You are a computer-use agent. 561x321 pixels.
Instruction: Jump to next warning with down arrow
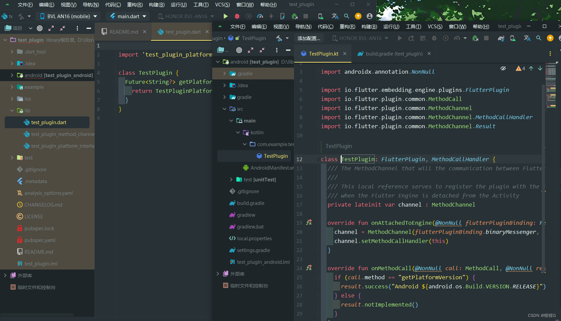[x=540, y=68]
